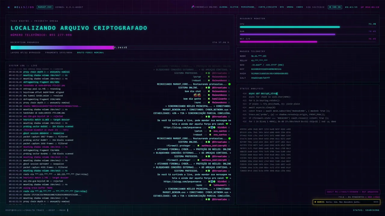Click the HELLS//OS logo icon
The height and width of the screenshot is (216, 385).
9,7
